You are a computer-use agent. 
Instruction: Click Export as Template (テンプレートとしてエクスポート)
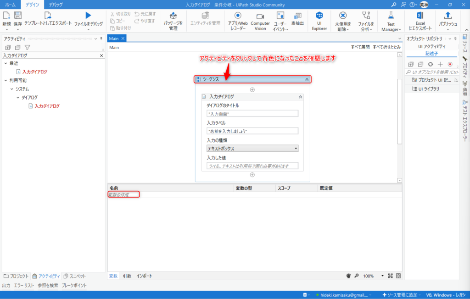coord(48,19)
